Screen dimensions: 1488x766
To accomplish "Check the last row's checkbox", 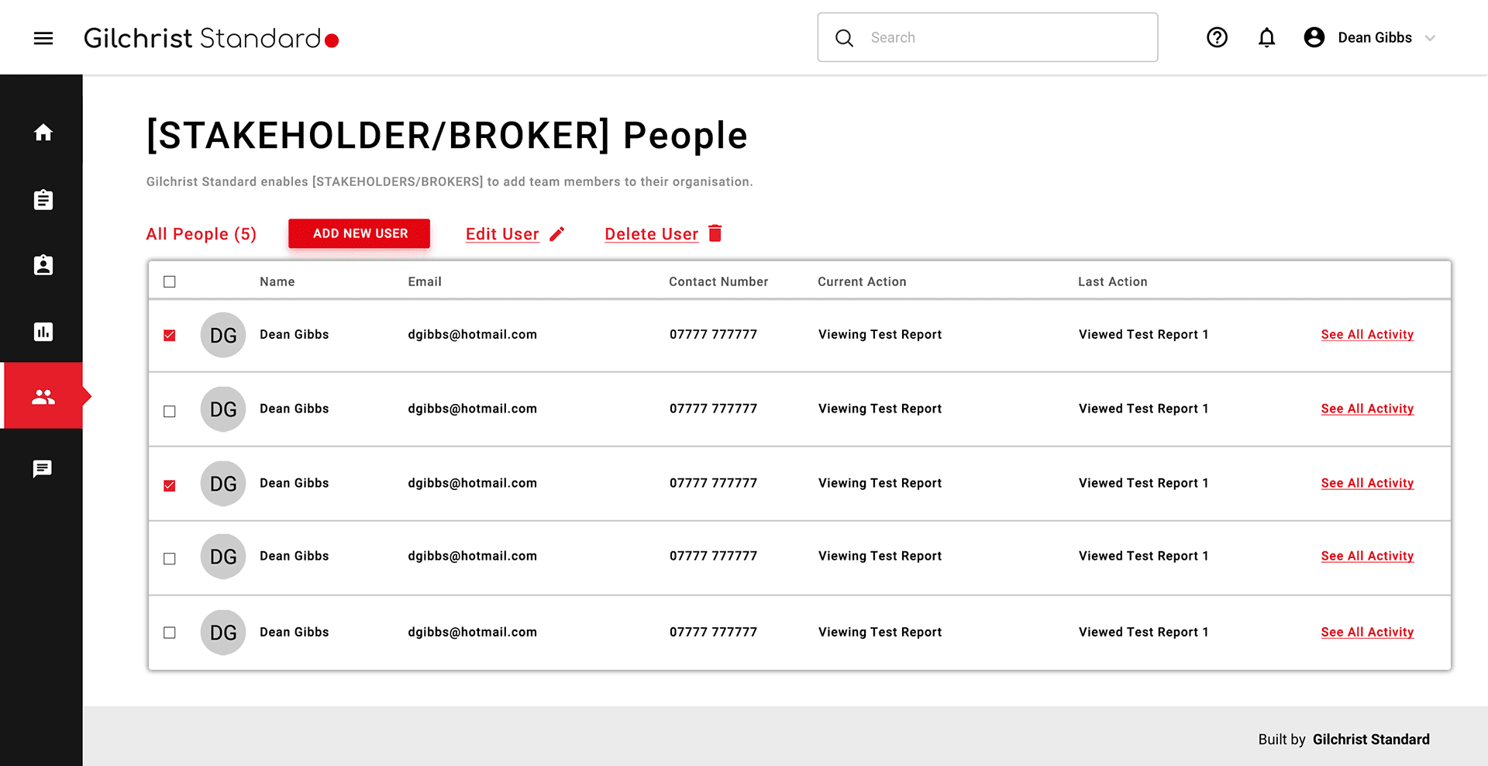I will pyautogui.click(x=170, y=633).
